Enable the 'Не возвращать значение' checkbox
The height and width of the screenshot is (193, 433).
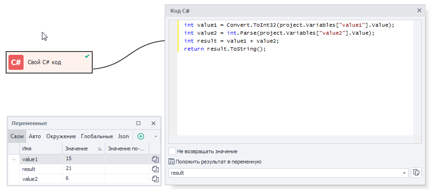click(172, 151)
